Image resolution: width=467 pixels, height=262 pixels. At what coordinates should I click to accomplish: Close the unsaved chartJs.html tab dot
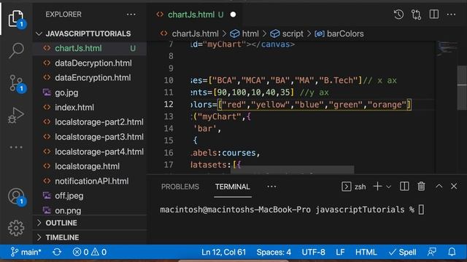tap(233, 15)
